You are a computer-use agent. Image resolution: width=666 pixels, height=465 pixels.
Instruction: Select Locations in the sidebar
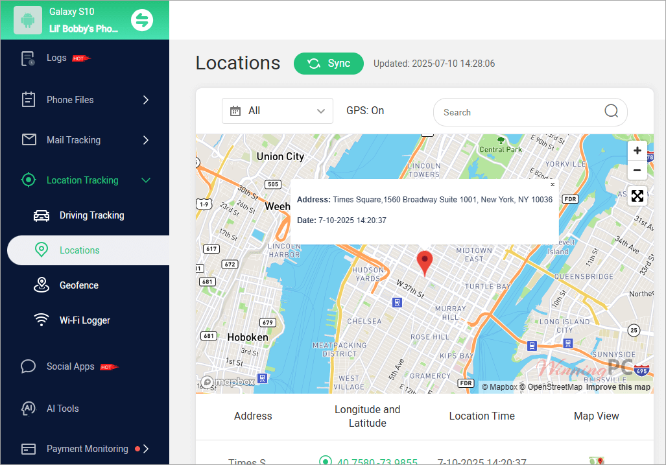click(x=88, y=250)
